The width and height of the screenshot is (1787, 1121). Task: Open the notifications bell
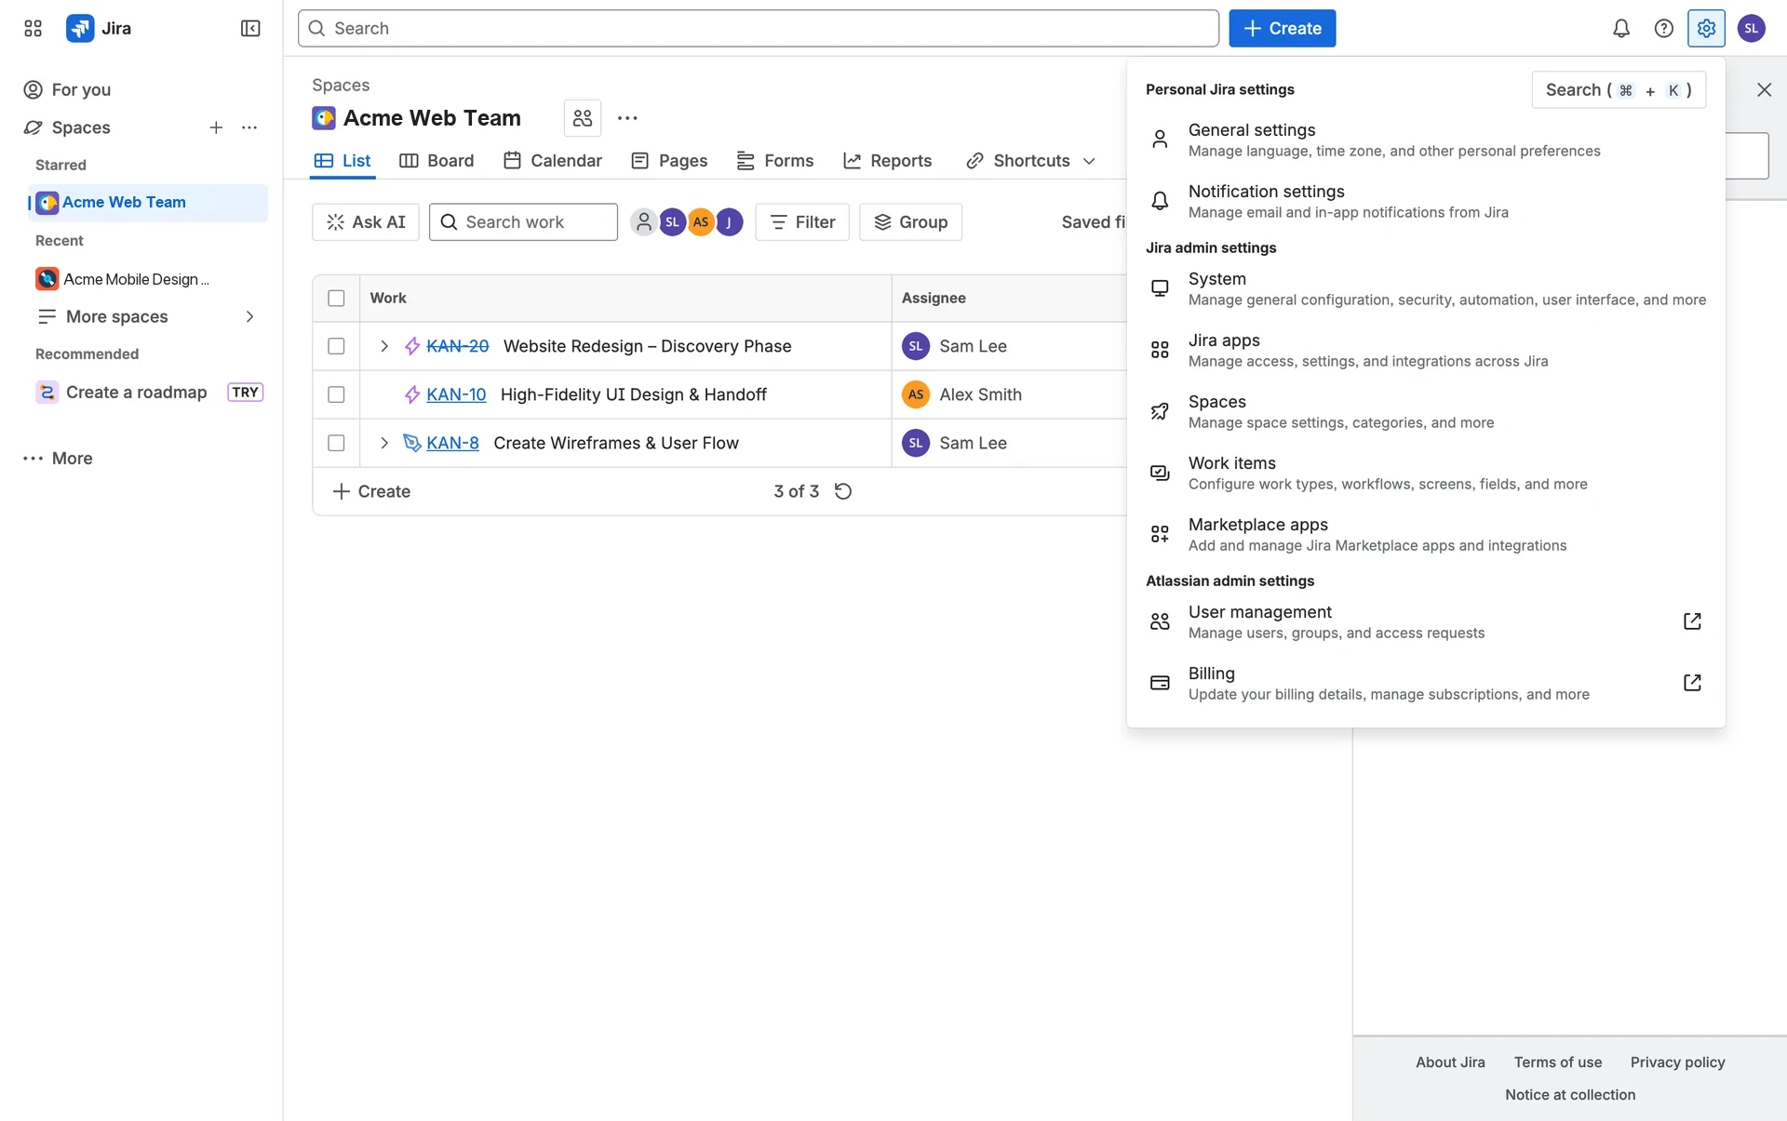pos(1621,28)
